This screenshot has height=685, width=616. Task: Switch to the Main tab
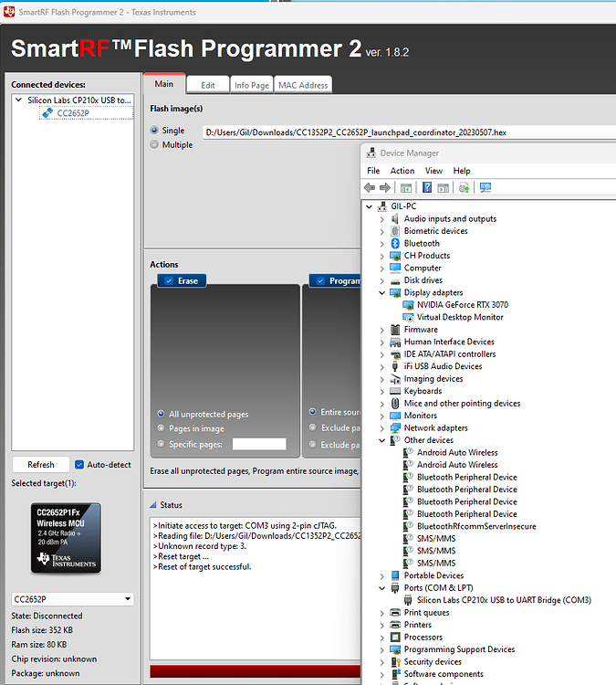pyautogui.click(x=164, y=84)
